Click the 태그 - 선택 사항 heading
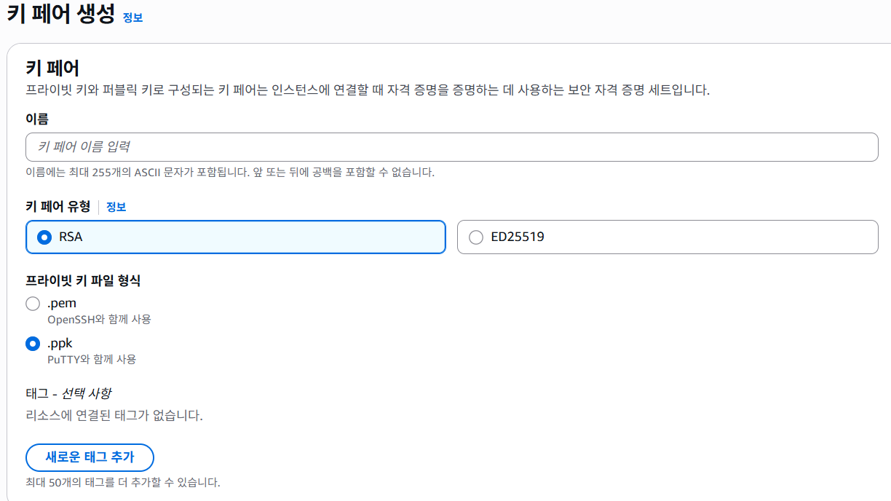This screenshot has width=891, height=501. point(68,393)
